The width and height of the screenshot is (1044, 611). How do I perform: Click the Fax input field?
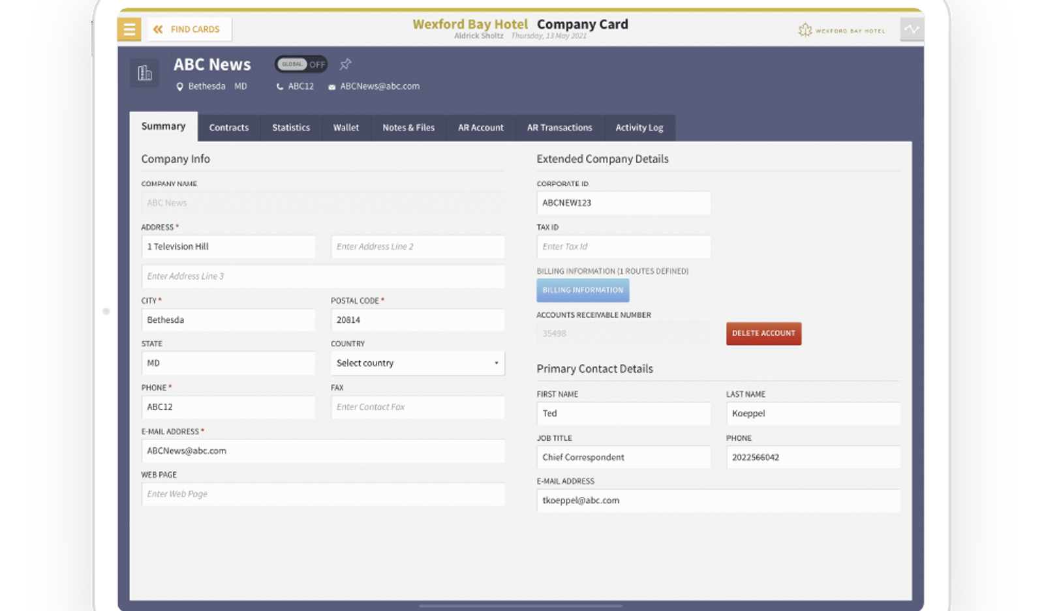[x=418, y=407]
